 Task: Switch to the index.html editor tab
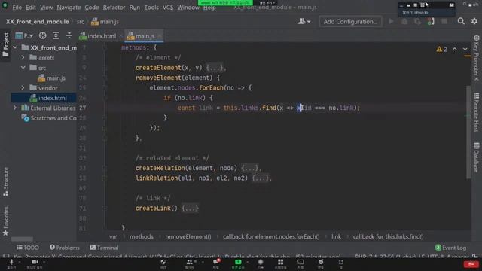click(98, 36)
